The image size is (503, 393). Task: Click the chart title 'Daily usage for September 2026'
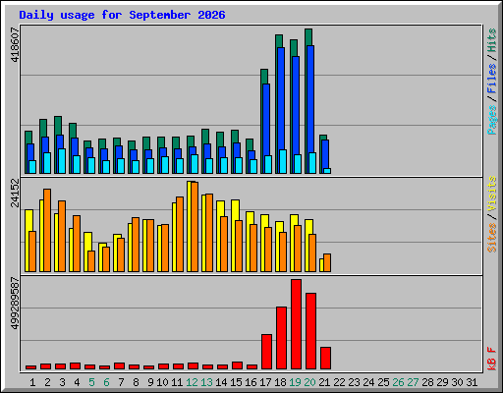point(122,16)
